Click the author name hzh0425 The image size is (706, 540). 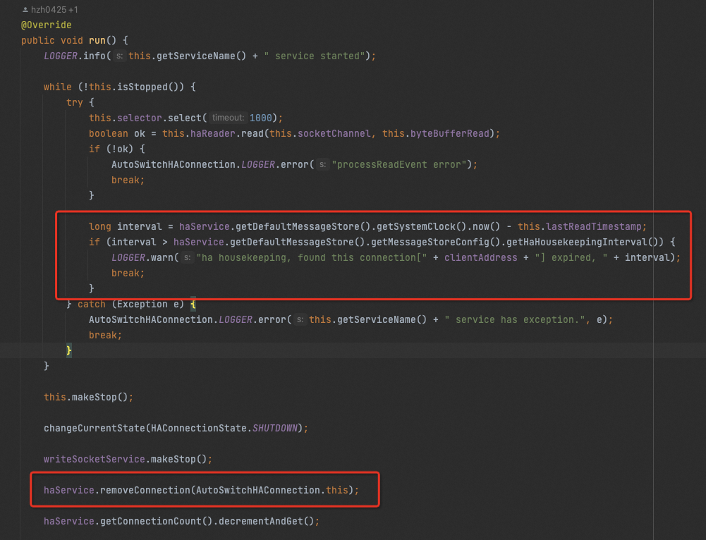48,9
